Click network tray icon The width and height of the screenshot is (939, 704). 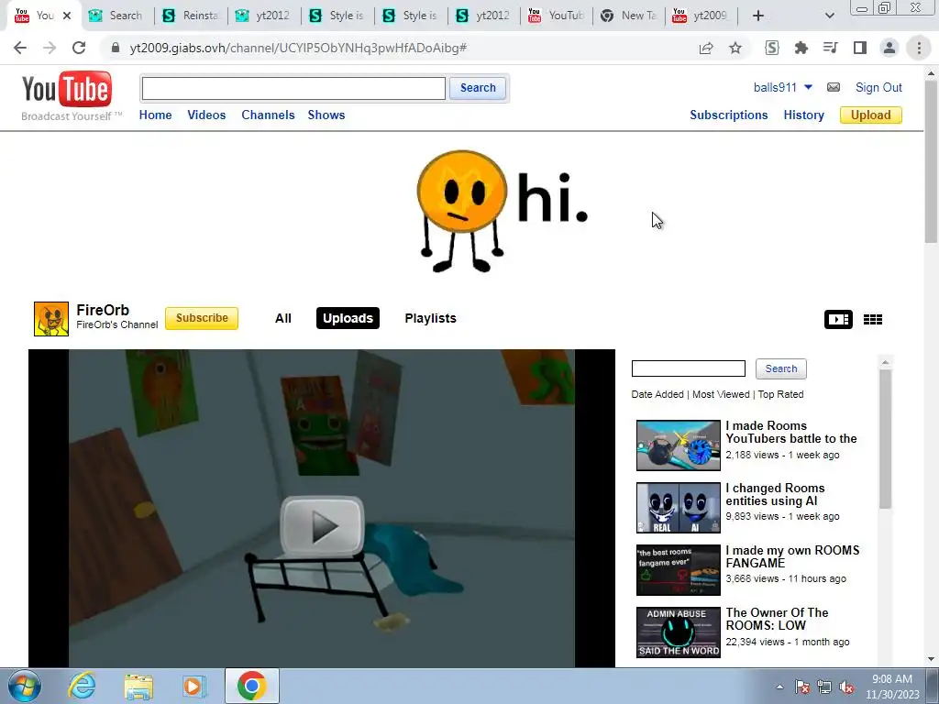click(824, 687)
